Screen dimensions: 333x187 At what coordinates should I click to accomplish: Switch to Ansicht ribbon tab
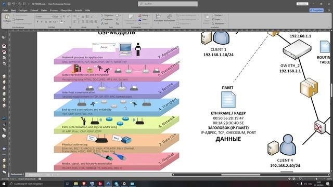[x=79, y=10]
